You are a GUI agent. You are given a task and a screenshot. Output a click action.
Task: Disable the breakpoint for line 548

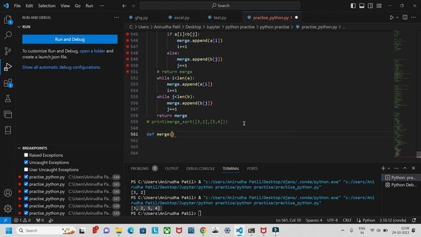click(26, 206)
